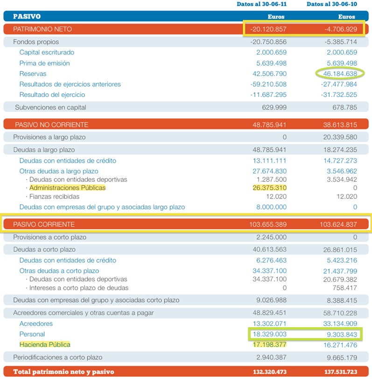
Task: Click the Patrimonio Neto value -20.120.857
Action: tap(267, 29)
